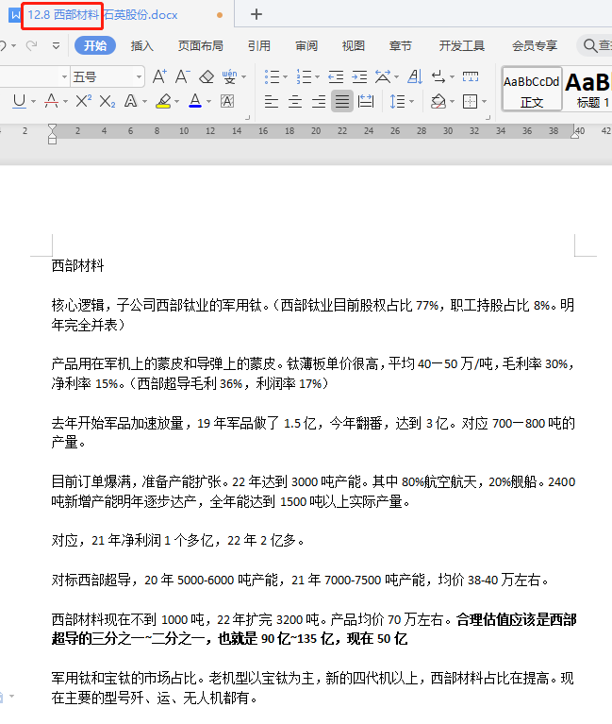This screenshot has height=724, width=612.
Task: Click the heading 西部材料 in document
Action: (77, 265)
